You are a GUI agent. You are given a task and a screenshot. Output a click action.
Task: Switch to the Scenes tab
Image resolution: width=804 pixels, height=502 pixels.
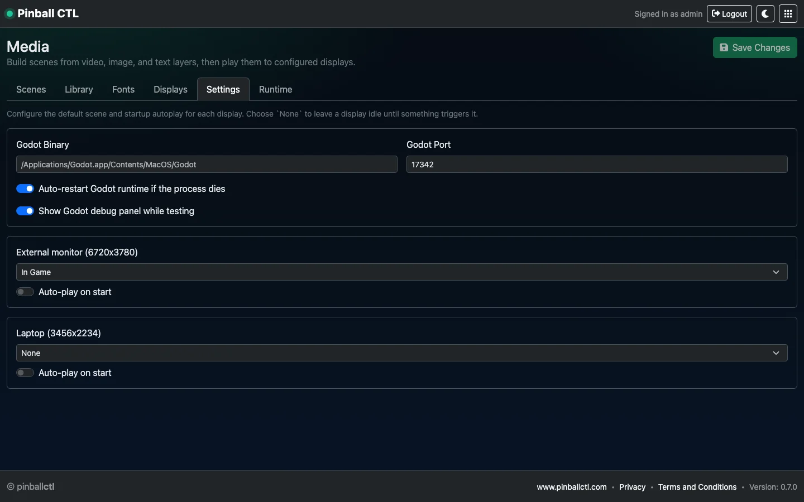31,89
